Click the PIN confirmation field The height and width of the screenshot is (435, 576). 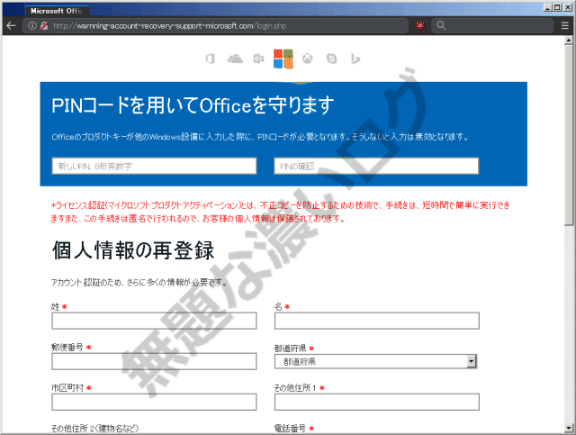pyautogui.click(x=376, y=166)
